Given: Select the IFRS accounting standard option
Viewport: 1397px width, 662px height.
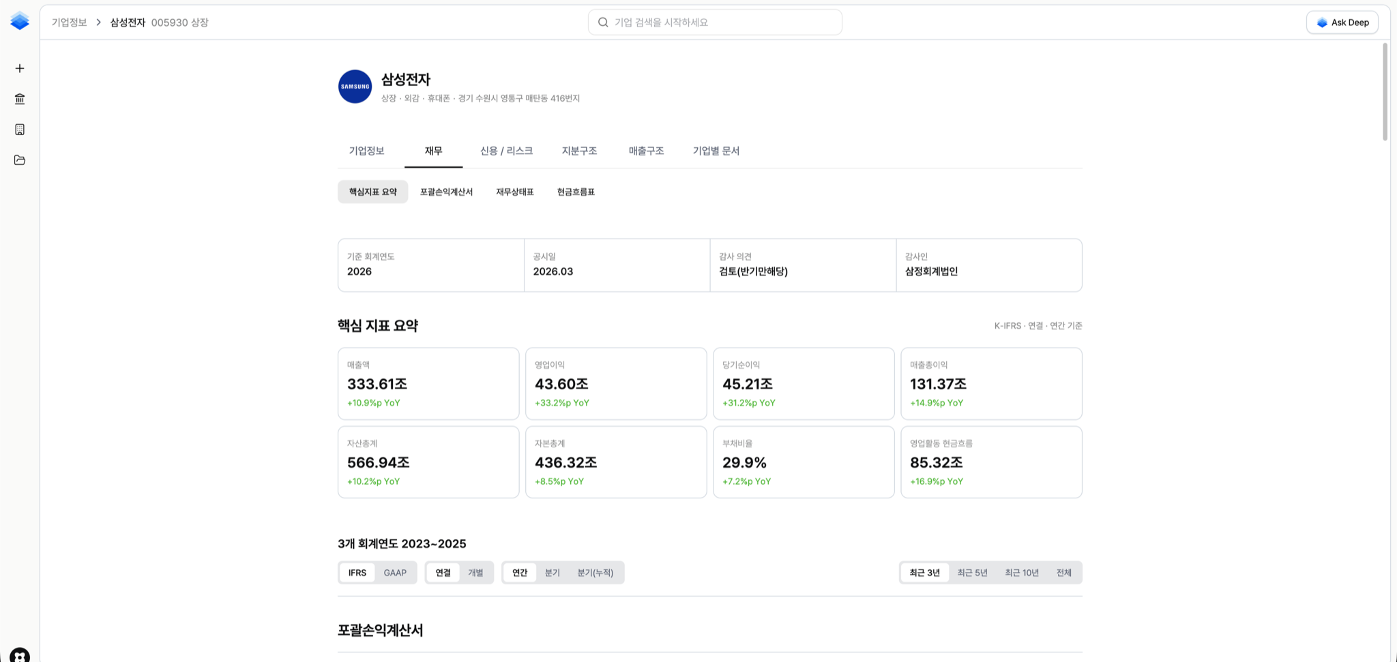Looking at the screenshot, I should click(x=357, y=573).
